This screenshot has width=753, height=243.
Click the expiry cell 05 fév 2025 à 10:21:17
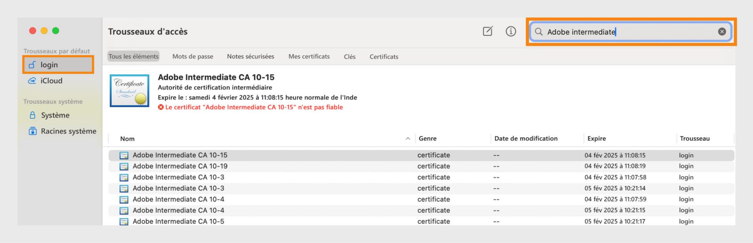[615, 221]
